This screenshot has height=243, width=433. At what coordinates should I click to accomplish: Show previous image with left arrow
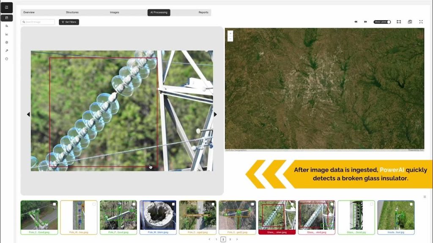click(x=28, y=114)
